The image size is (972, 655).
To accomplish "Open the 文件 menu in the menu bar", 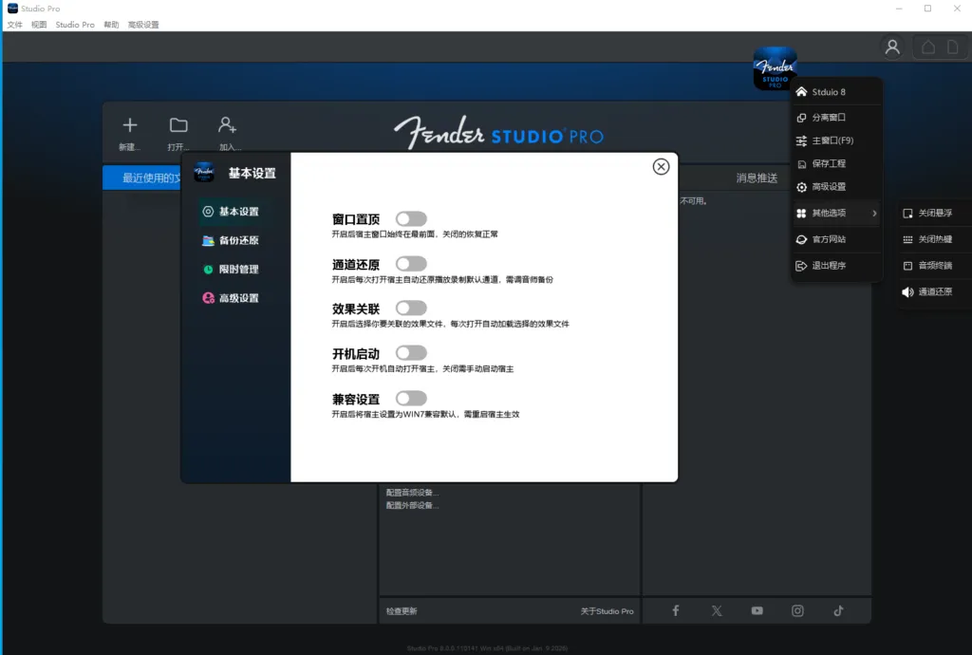I will tap(14, 25).
